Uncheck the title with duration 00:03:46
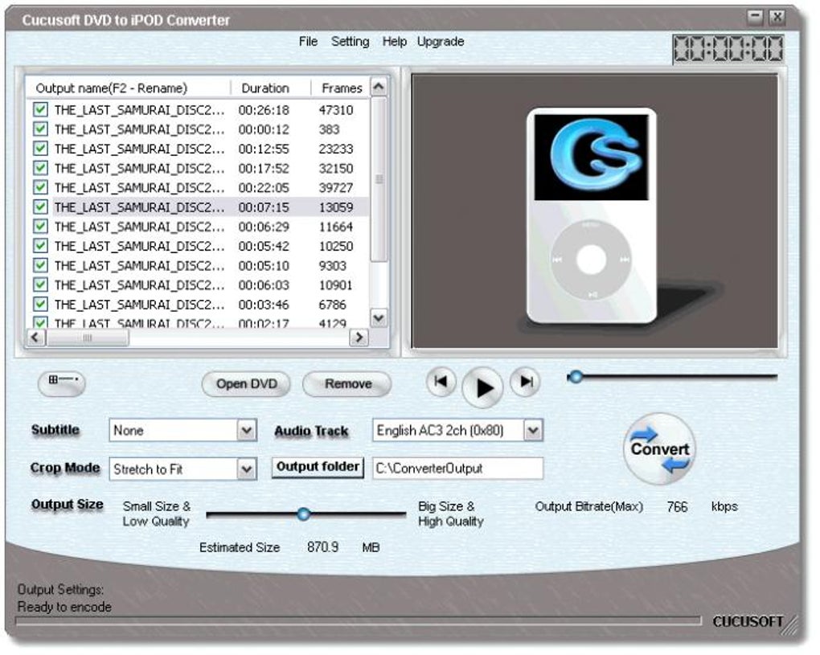The width and height of the screenshot is (820, 655). coord(40,305)
